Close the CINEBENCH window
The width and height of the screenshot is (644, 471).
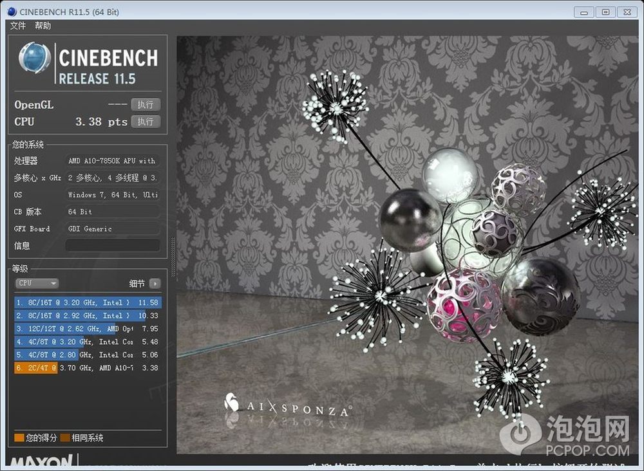tap(627, 12)
